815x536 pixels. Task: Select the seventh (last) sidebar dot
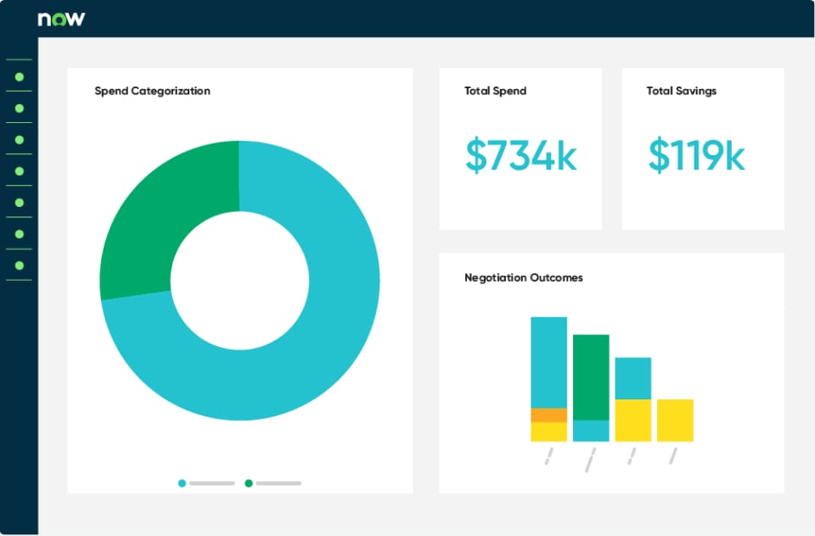point(20,265)
